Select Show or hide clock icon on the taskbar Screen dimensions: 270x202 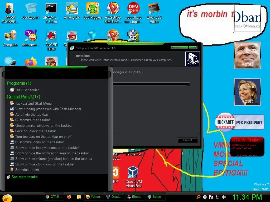(x=45, y=164)
